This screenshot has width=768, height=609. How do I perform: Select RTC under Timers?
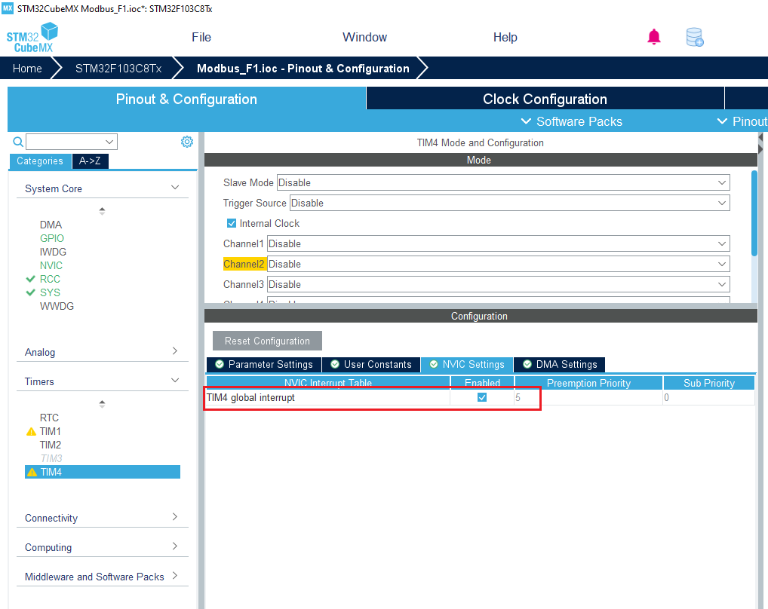click(x=49, y=418)
